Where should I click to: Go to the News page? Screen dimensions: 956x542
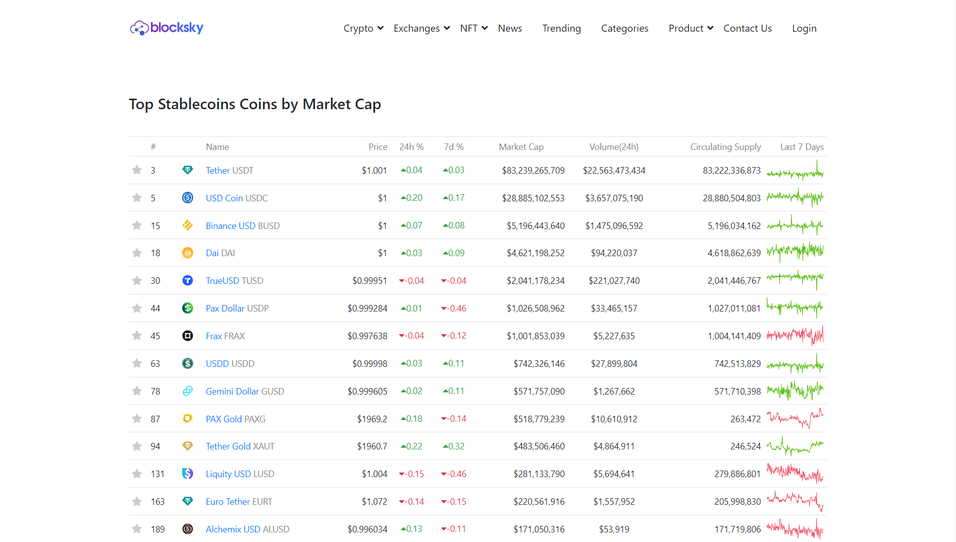point(510,28)
